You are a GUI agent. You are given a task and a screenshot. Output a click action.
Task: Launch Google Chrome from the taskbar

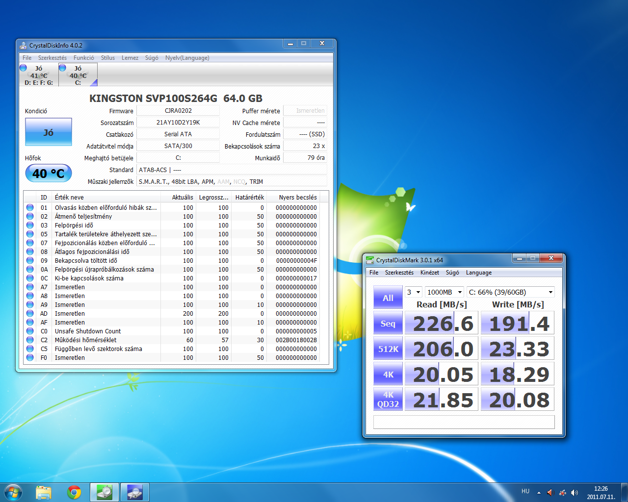click(74, 492)
